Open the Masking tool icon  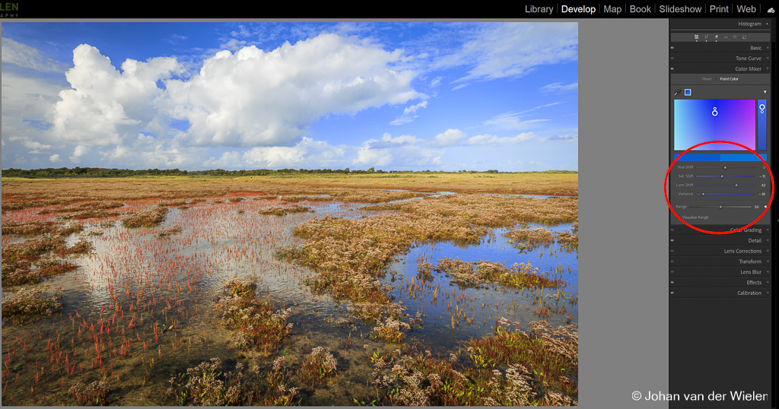(x=734, y=36)
